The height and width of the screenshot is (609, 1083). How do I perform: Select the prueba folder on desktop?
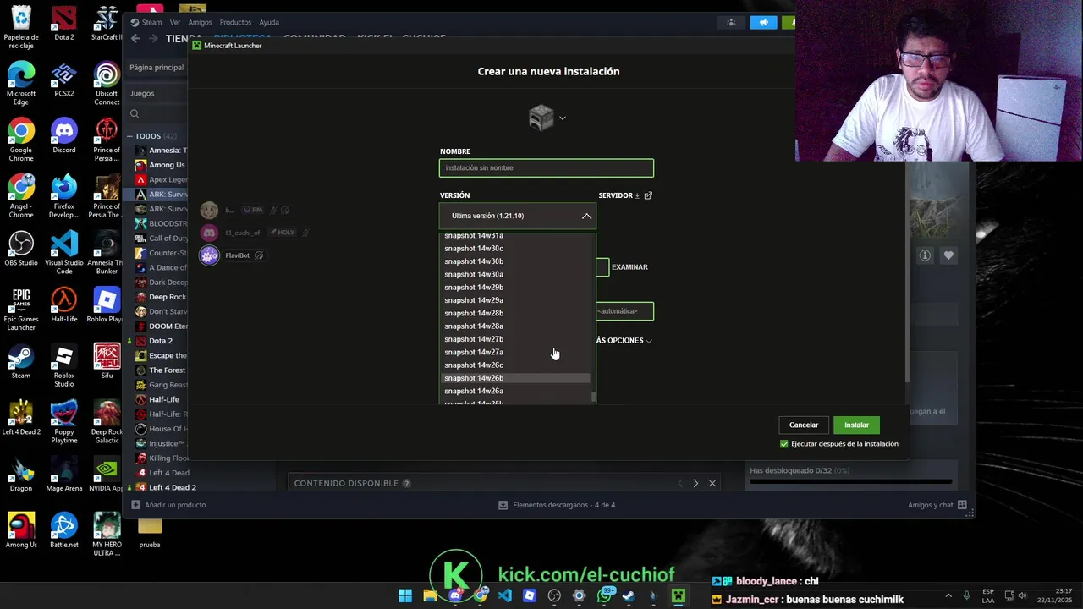[150, 530]
